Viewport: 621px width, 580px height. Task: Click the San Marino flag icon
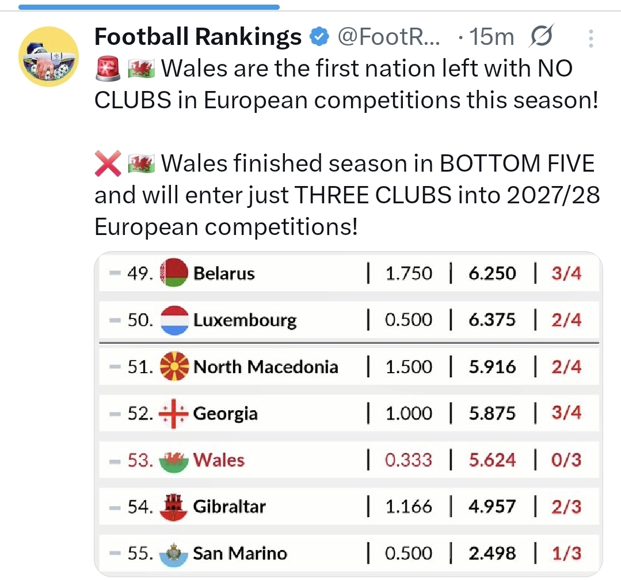174,554
